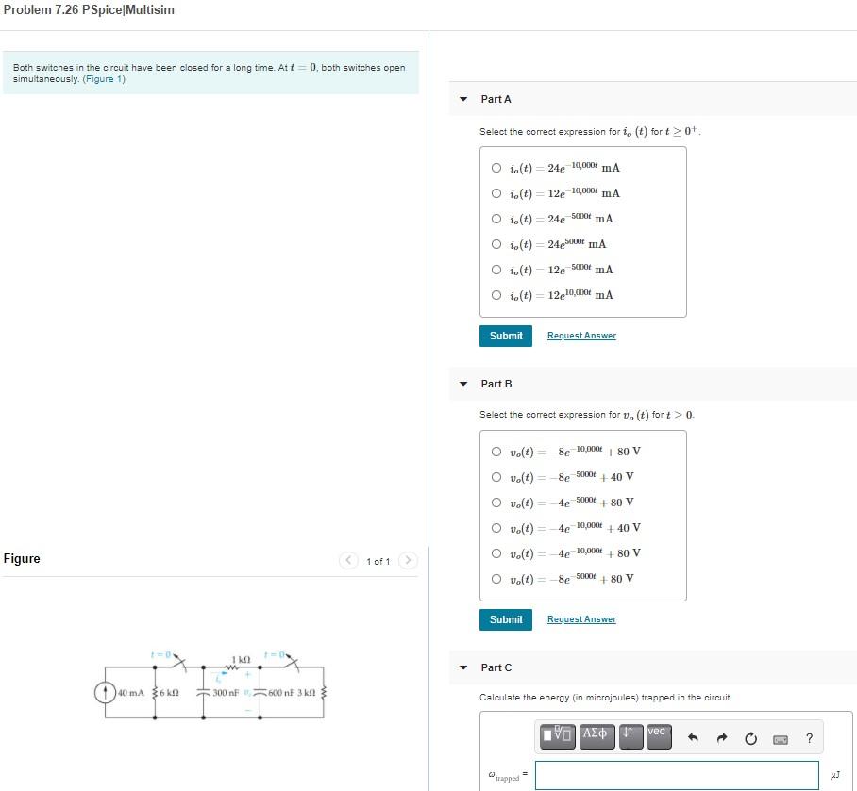Click the Problem 7.26 PSpice|Multisim title
857x791 pixels.
pos(89,9)
